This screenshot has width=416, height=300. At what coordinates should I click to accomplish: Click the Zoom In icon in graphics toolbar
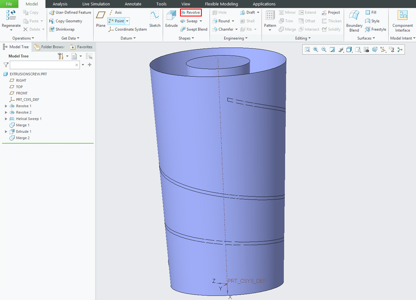pyautogui.click(x=316, y=50)
